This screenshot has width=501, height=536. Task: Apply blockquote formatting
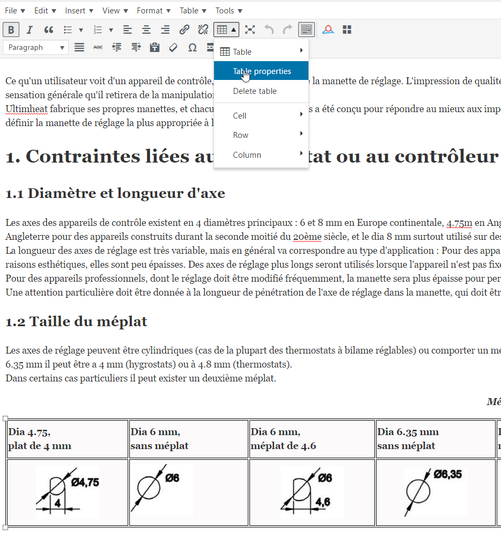pos(48,30)
